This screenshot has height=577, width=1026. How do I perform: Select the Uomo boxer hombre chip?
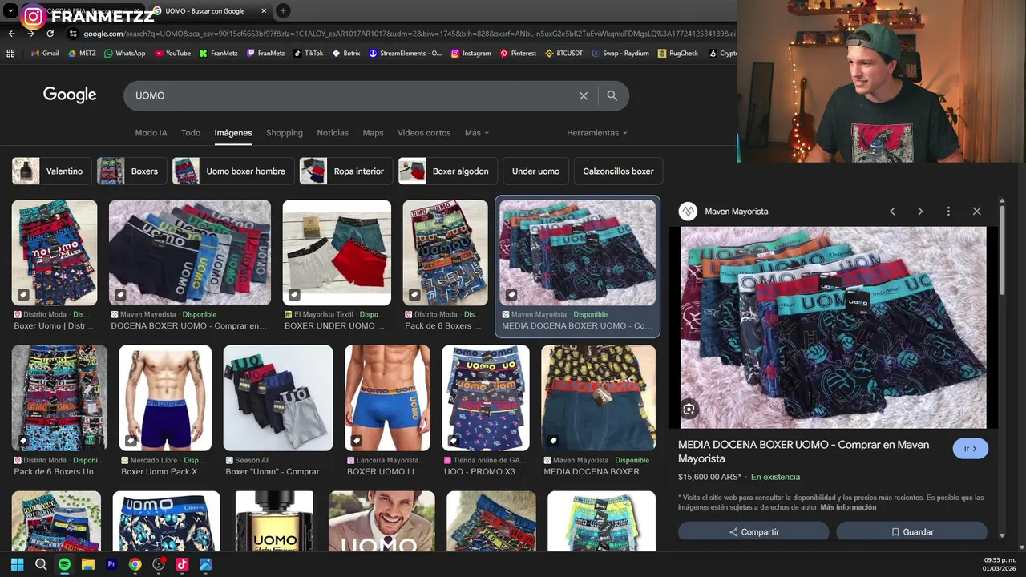point(232,171)
